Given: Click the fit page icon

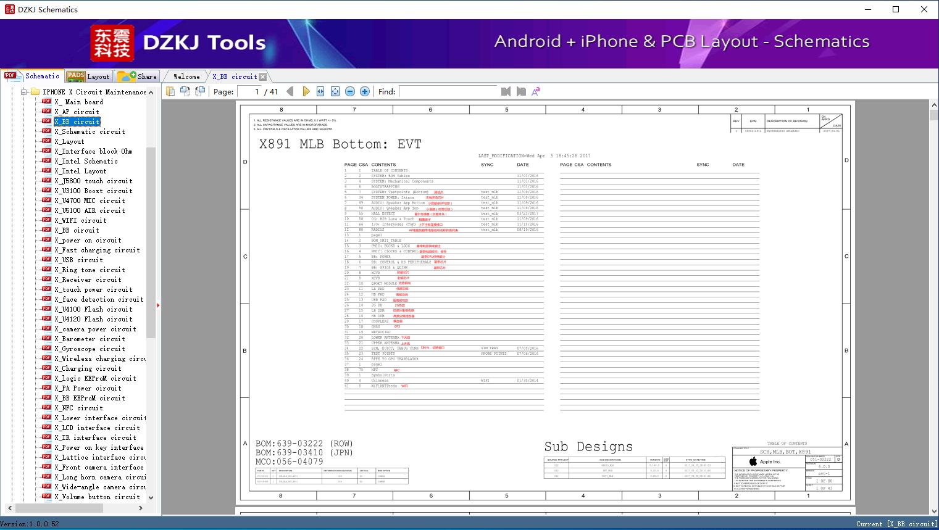Looking at the screenshot, I should [335, 91].
